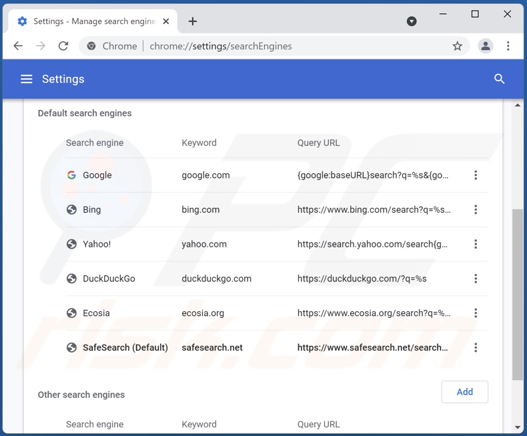Open more actions for Bing
Screen dimensions: 527x436
[x=475, y=209]
